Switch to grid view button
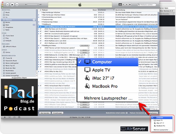The width and height of the screenshot is (176, 134). tap(126, 5)
